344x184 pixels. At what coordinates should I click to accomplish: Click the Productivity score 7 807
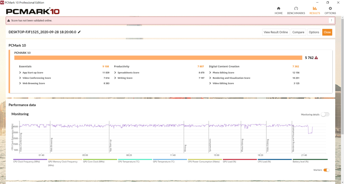(x=201, y=66)
